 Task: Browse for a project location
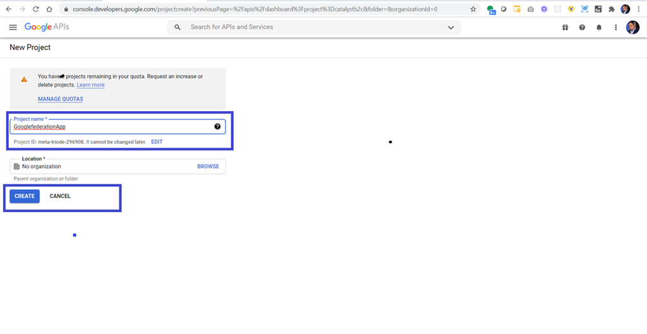click(208, 167)
